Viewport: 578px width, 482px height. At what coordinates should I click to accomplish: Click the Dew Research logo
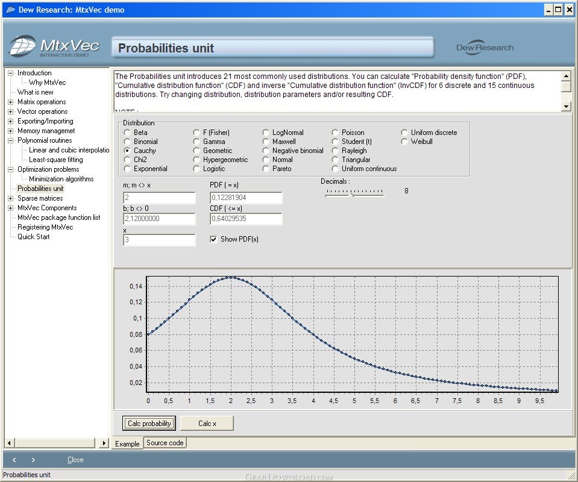485,48
